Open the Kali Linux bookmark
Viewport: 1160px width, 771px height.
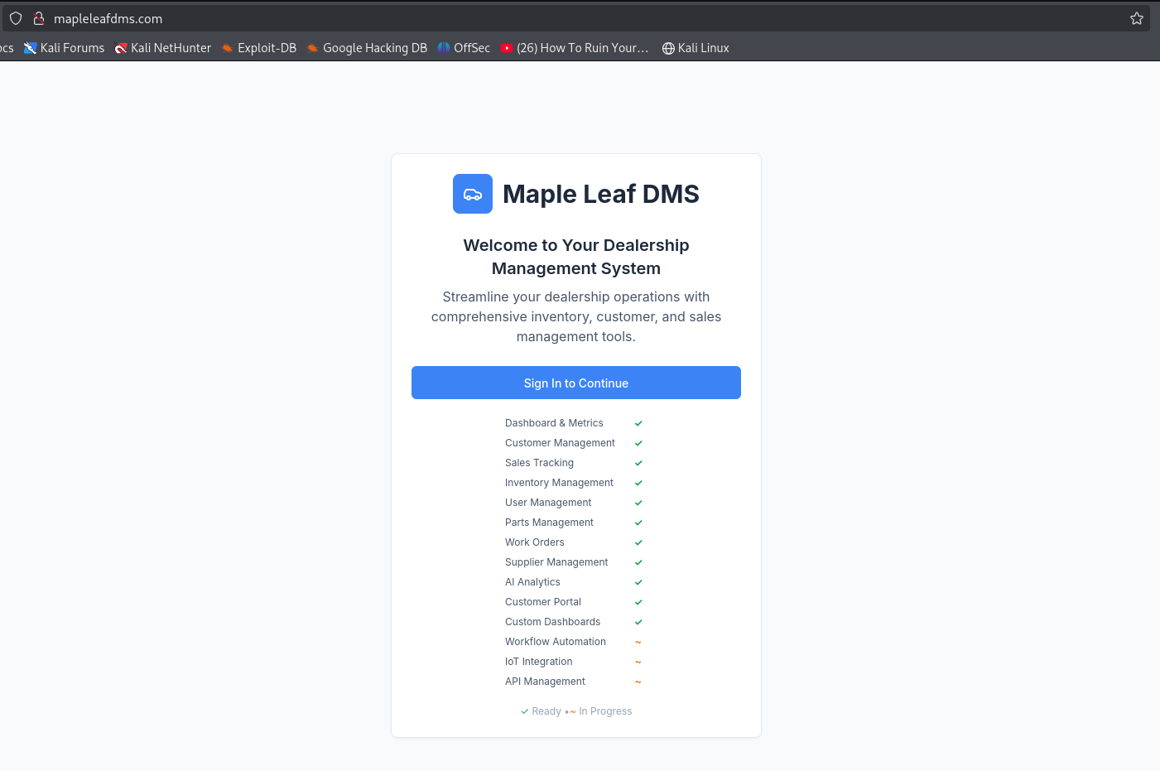(696, 48)
